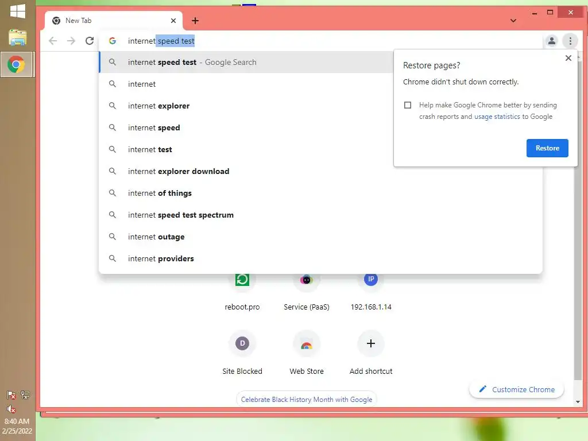Click Google icon in address bar
588x441 pixels.
[112, 41]
